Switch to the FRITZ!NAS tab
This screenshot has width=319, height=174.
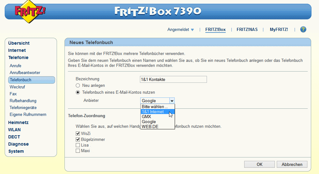click(247, 30)
